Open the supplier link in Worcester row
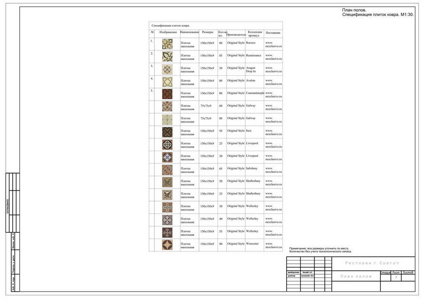 (x=274, y=245)
